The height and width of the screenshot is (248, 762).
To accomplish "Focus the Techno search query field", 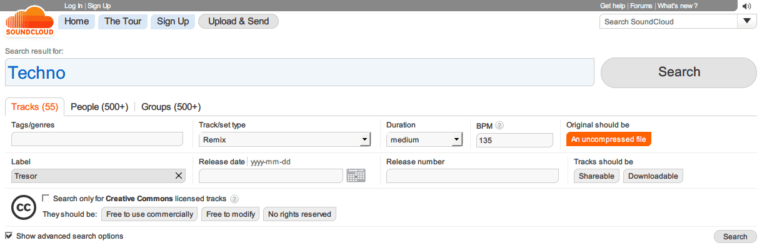I will click(x=299, y=72).
